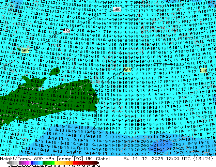Click the dark purple legend swatch
This screenshot has height=167, width=216.
tap(20, 163)
